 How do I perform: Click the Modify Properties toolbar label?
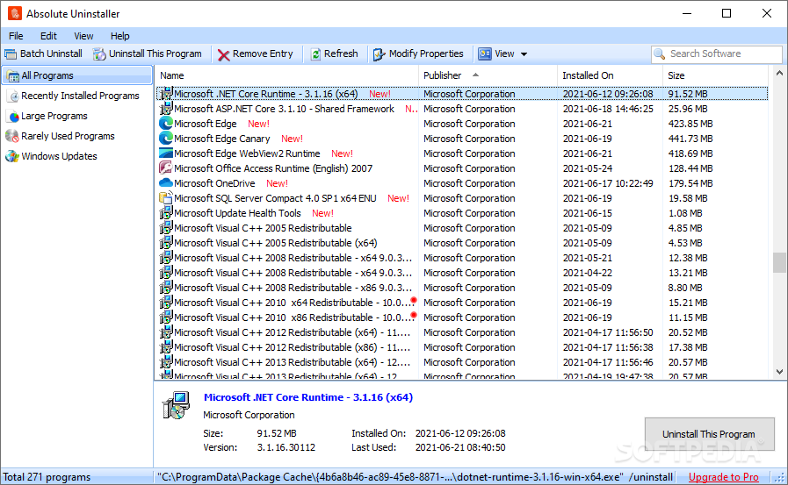(x=426, y=53)
